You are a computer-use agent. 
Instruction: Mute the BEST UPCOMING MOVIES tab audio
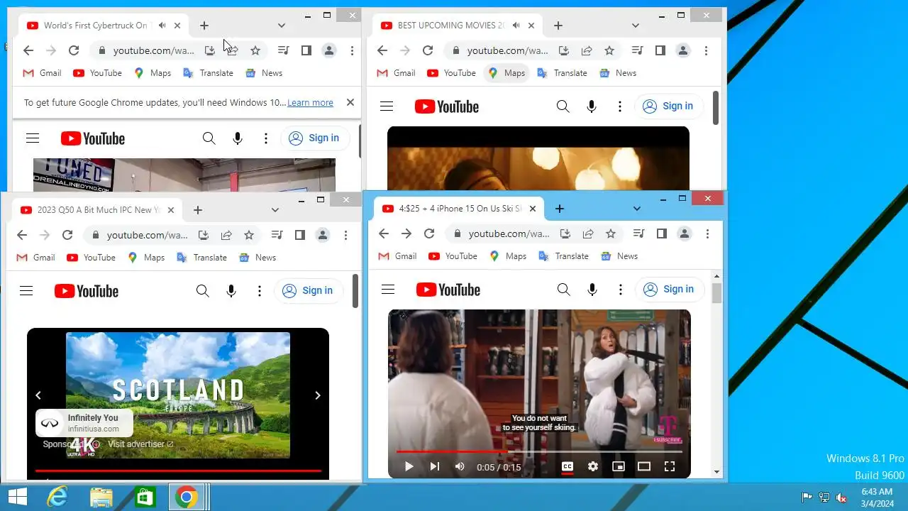tap(516, 26)
